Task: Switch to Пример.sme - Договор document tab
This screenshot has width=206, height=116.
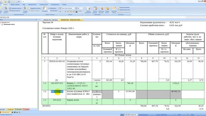Action: pos(51,20)
